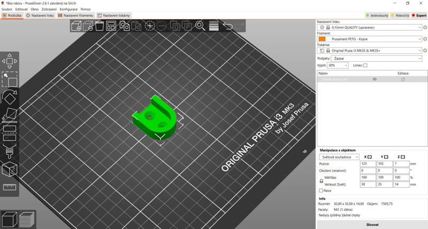Click the Add object toolbar icon
Screen dimensions: 428x229
(77, 26)
